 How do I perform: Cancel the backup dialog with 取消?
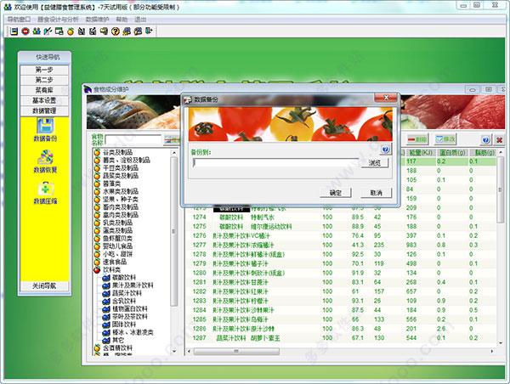click(x=376, y=193)
